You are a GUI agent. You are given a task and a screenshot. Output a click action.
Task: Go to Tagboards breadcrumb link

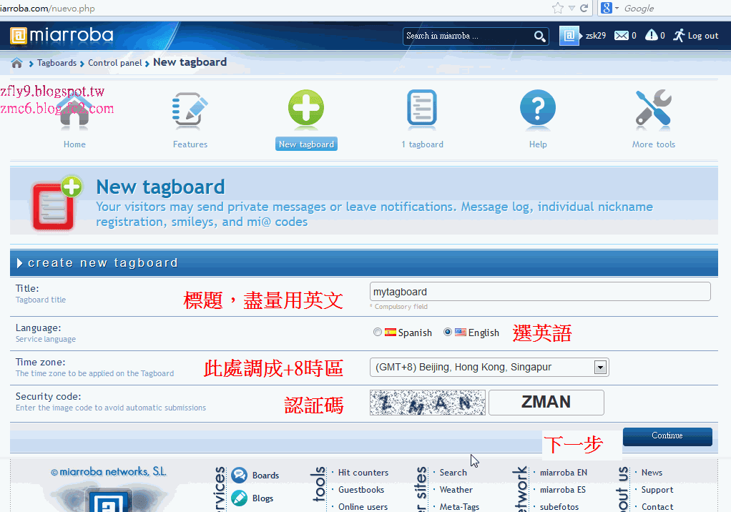point(57,63)
